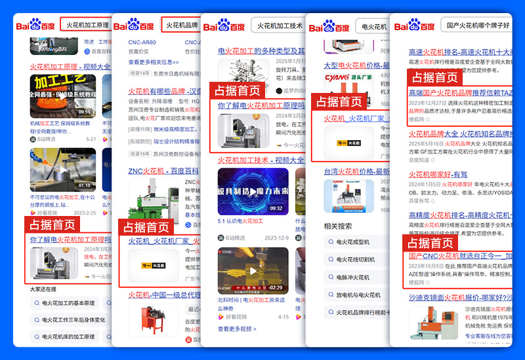Click the magnifier icon next to 电火花线切割机
Image resolution: width=525 pixels, height=360 pixels.
pyautogui.click(x=331, y=259)
